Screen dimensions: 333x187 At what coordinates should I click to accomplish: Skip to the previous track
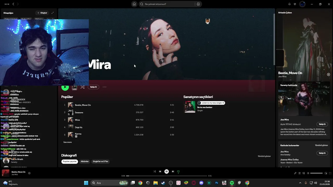160,171
